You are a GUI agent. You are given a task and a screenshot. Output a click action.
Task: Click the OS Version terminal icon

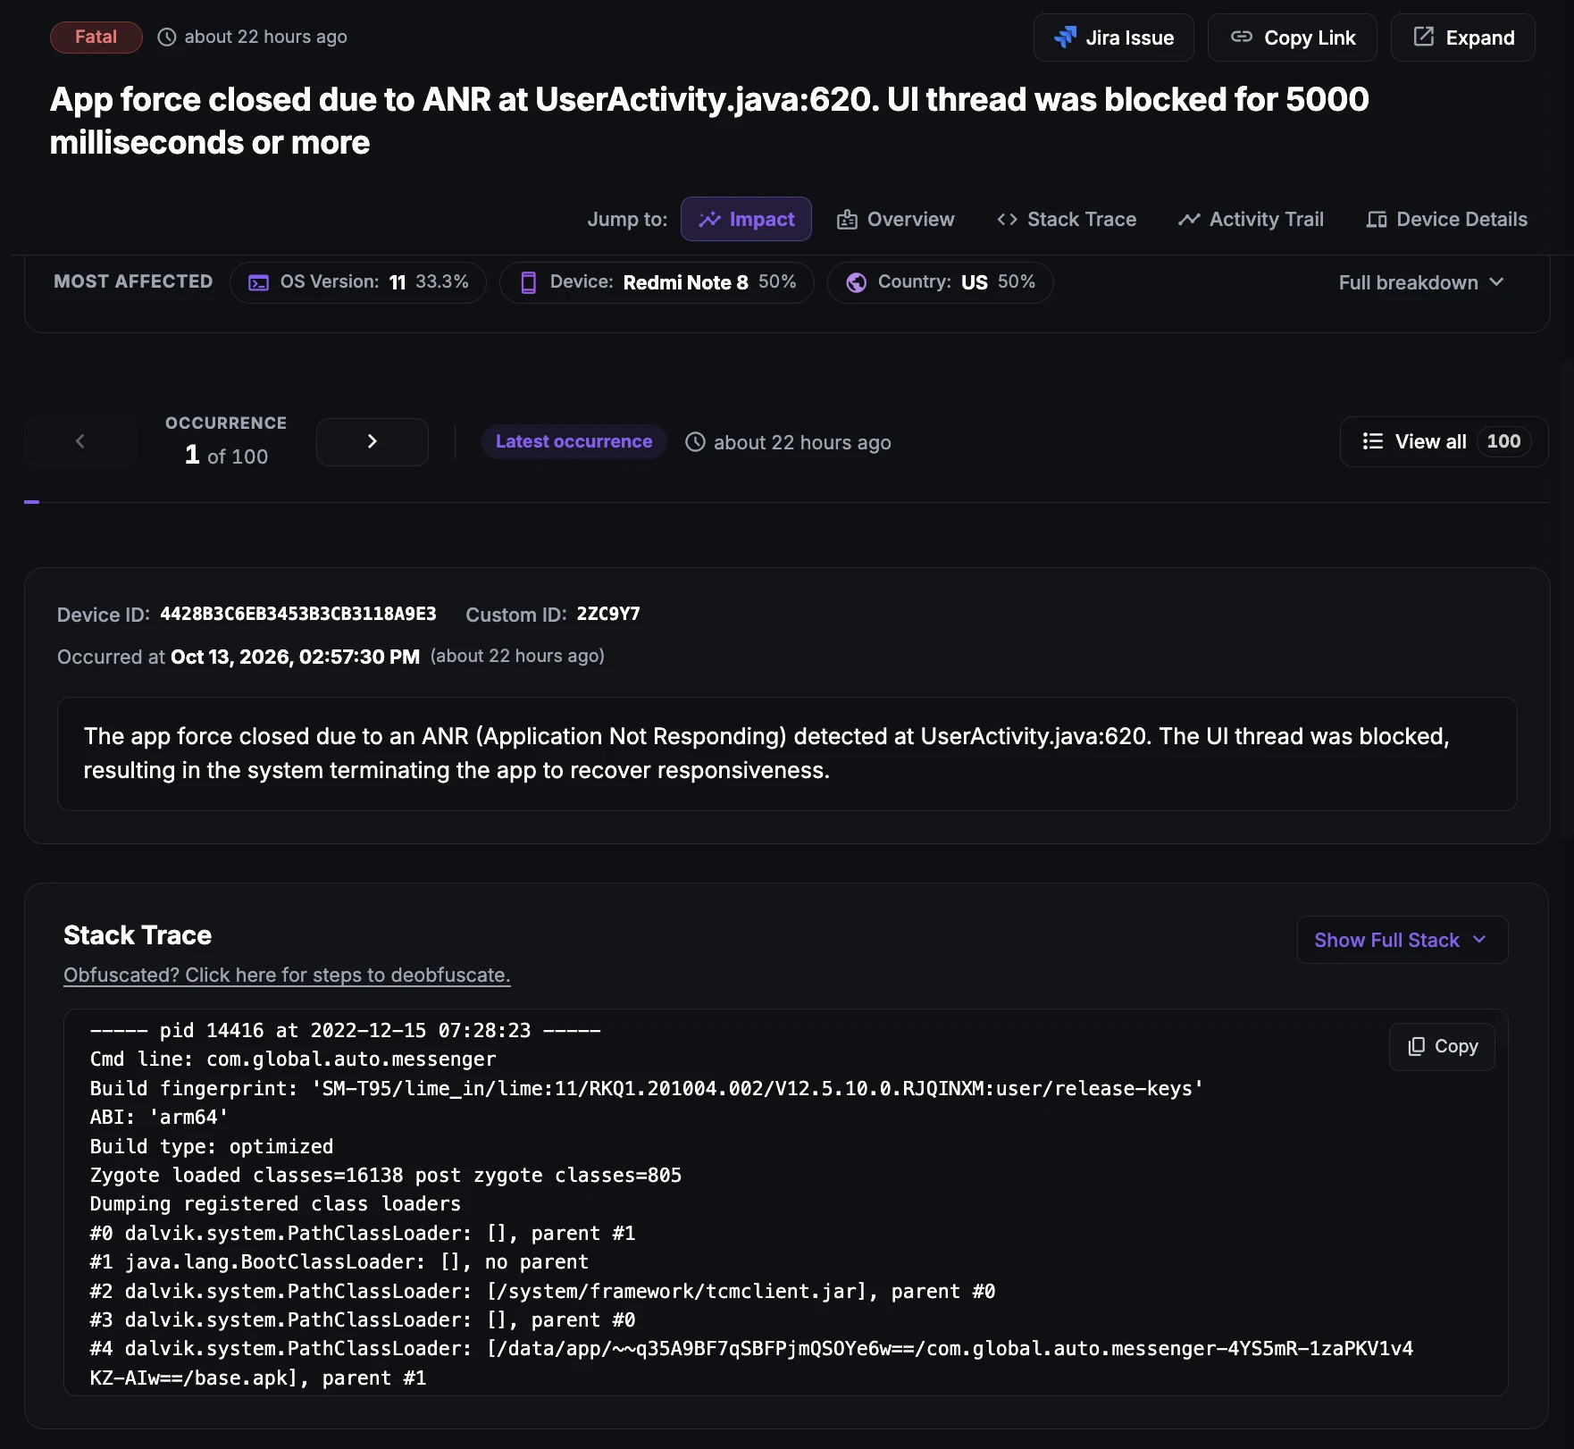point(258,282)
